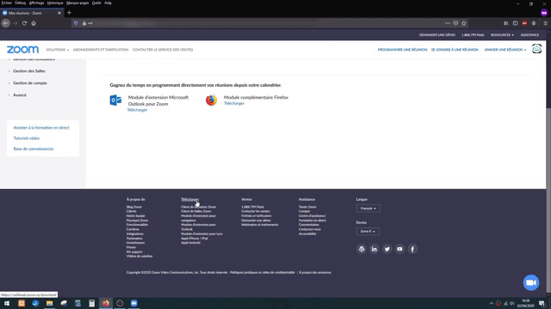This screenshot has width=551, height=309.
Task: Open the WordPress blog social icon
Action: point(362,249)
